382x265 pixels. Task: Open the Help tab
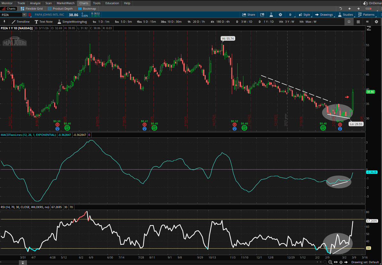[127, 3]
